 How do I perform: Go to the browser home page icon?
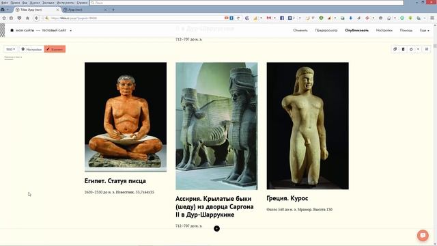click(x=27, y=18)
